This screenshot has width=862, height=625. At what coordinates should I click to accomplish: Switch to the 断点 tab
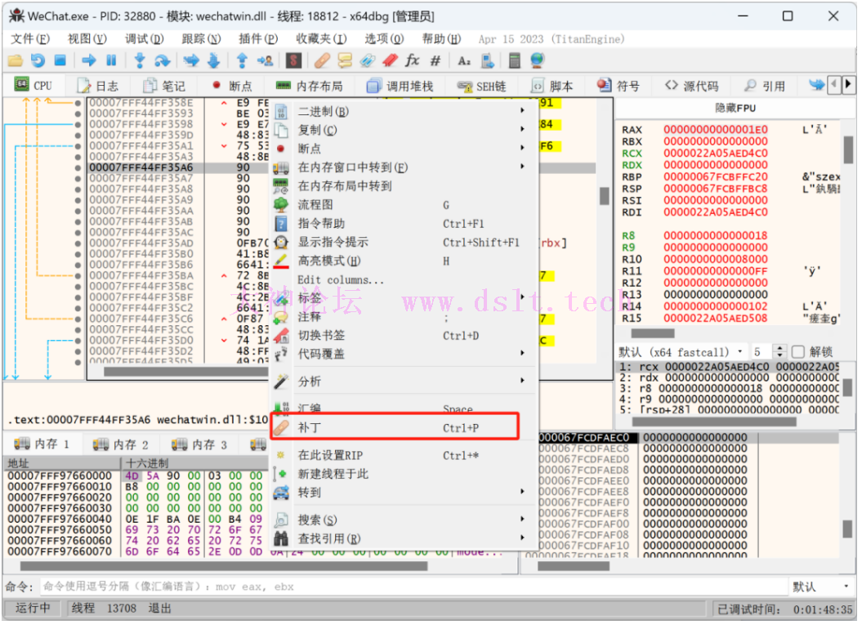[x=233, y=86]
